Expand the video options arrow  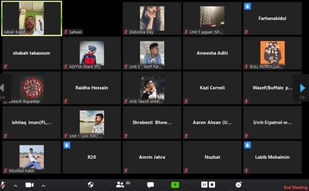(43, 185)
